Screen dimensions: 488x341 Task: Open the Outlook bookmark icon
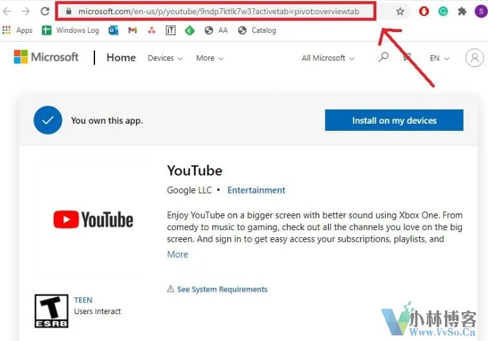(x=113, y=30)
